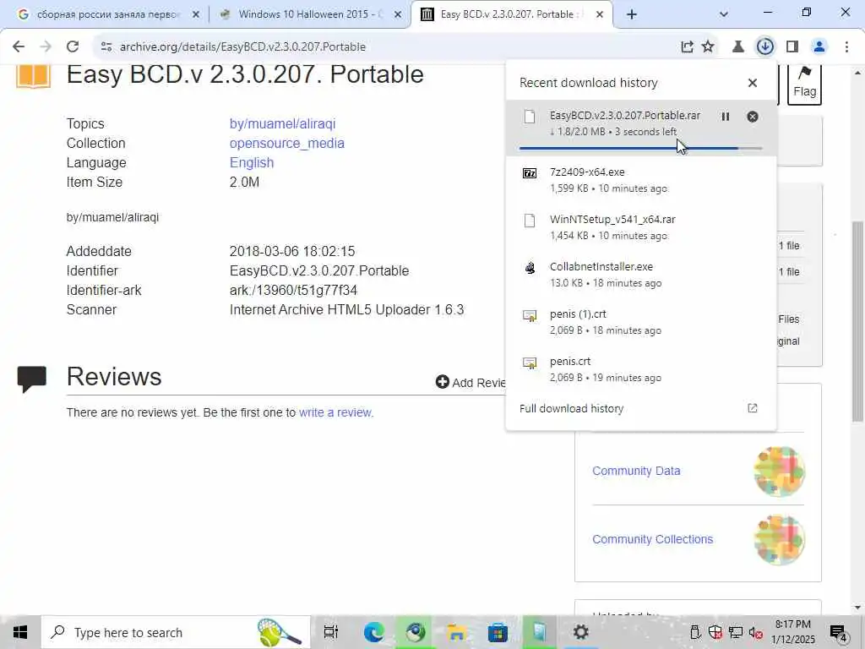
Task: Click the Easy BCD.v 2.3.0.207. Portable page title
Action: tap(245, 74)
